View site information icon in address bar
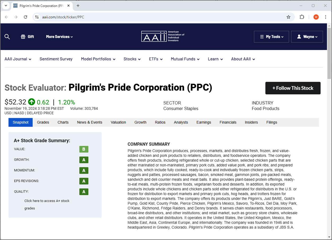The width and height of the screenshot is (332, 240). coord(37,17)
